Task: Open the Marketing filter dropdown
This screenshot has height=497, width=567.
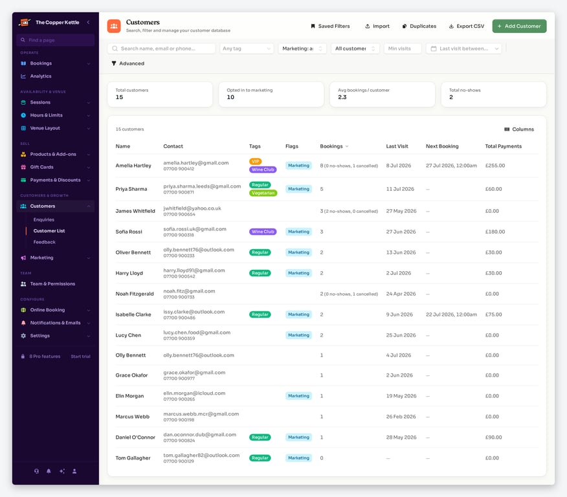Action: [302, 49]
